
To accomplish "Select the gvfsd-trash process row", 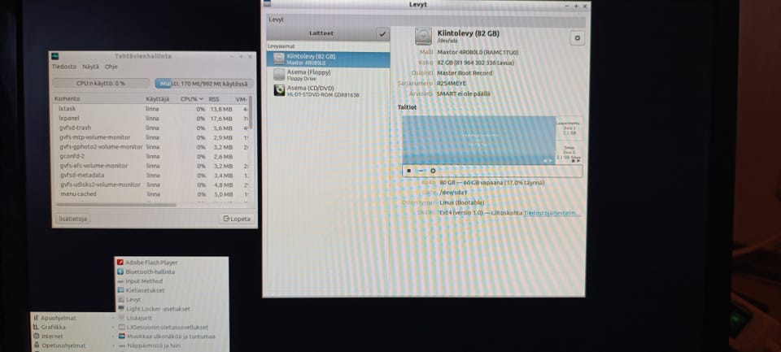I will tap(151, 128).
